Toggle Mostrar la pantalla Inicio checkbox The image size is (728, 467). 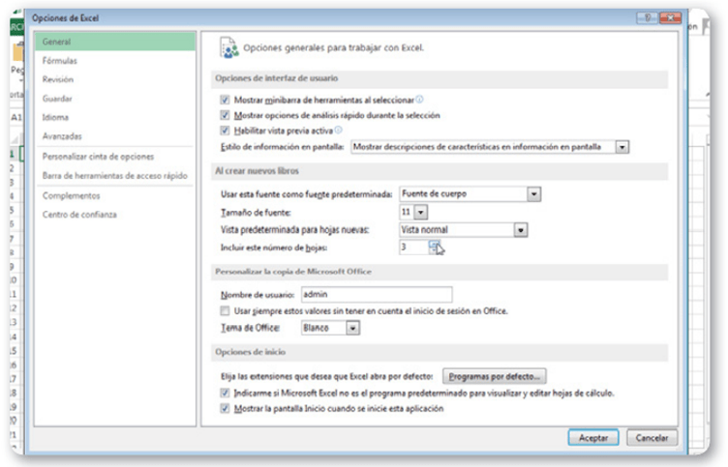tap(225, 409)
